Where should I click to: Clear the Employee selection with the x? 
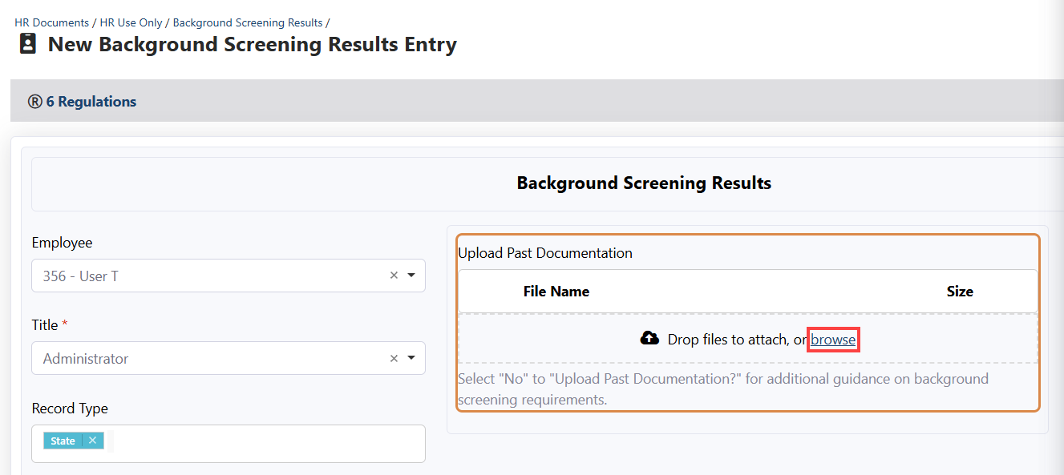(394, 276)
